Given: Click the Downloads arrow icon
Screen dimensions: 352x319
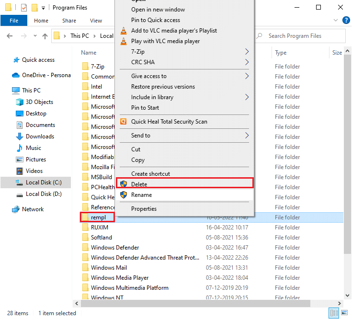Looking at the screenshot, I should click(x=20, y=136).
